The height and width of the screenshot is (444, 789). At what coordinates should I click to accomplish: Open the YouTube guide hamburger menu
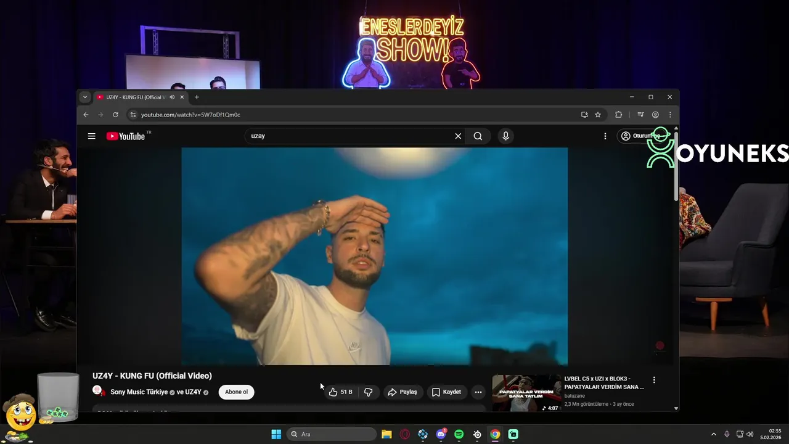pos(92,136)
